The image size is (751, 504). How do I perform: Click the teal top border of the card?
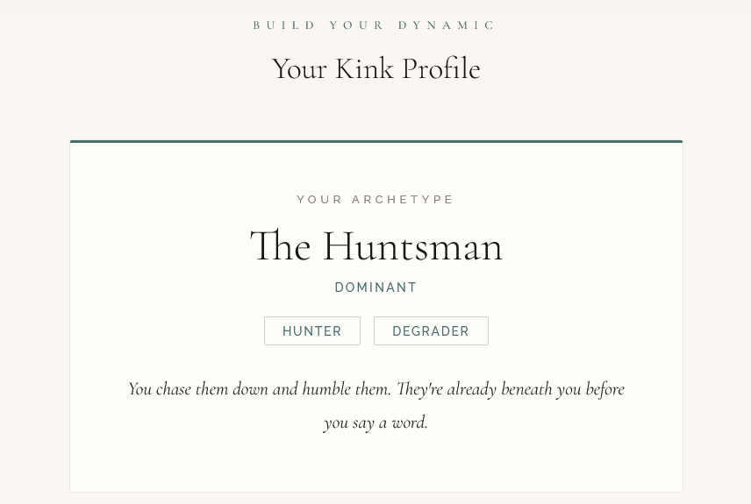[x=375, y=141]
